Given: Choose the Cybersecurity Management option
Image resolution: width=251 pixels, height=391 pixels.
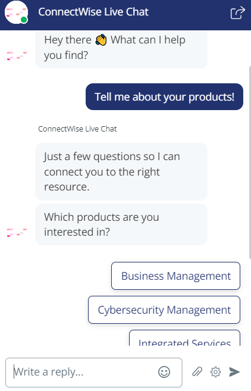Looking at the screenshot, I should [164, 309].
